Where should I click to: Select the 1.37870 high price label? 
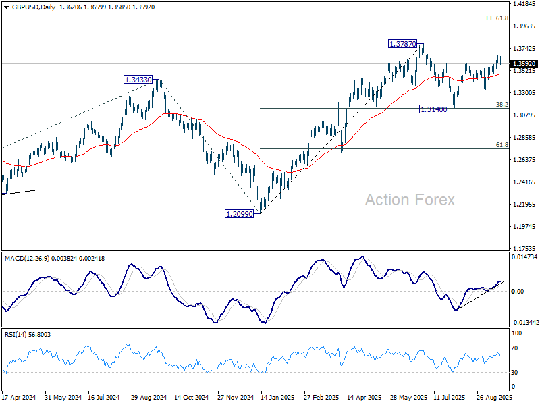click(402, 44)
